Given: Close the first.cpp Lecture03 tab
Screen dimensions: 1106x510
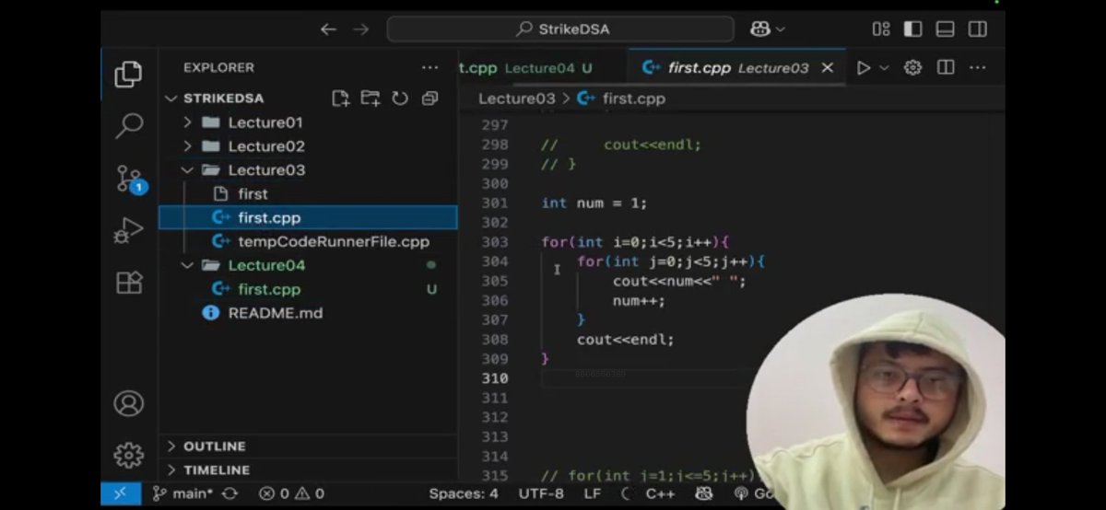Looking at the screenshot, I should [828, 68].
